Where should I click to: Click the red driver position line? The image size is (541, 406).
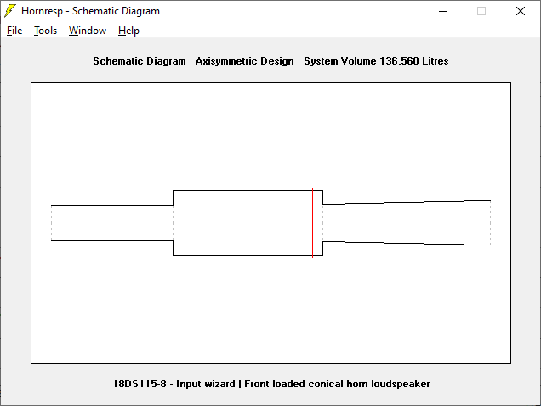[x=312, y=223]
